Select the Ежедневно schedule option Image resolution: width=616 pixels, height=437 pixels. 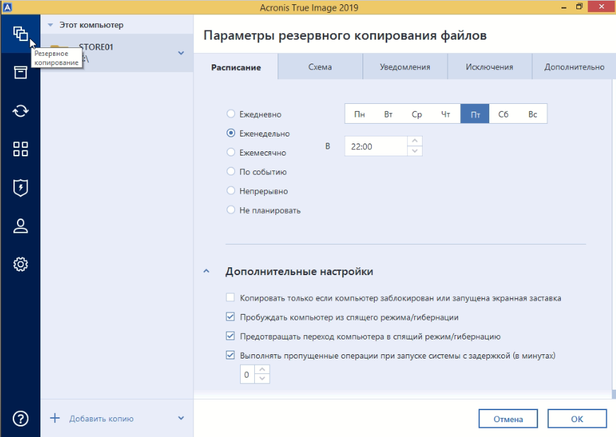(231, 114)
